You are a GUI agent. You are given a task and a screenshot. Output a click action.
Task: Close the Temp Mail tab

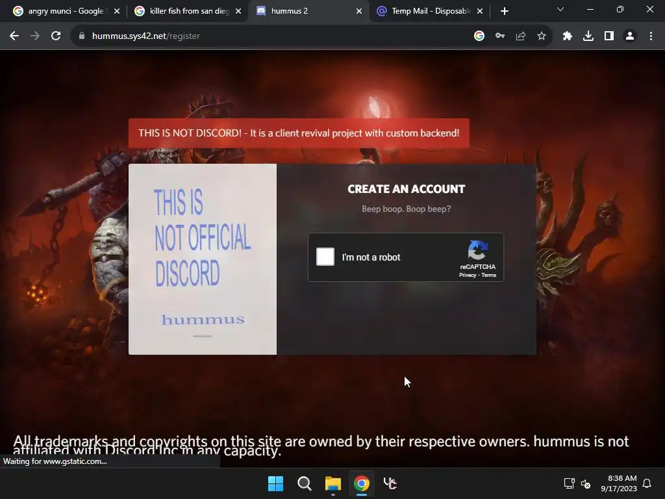pos(480,11)
